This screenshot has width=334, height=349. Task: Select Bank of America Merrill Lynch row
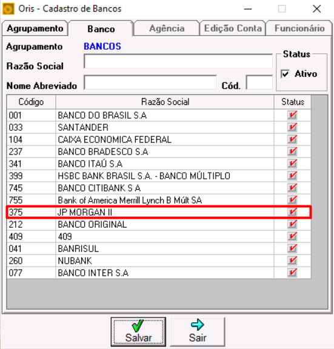tap(159, 200)
